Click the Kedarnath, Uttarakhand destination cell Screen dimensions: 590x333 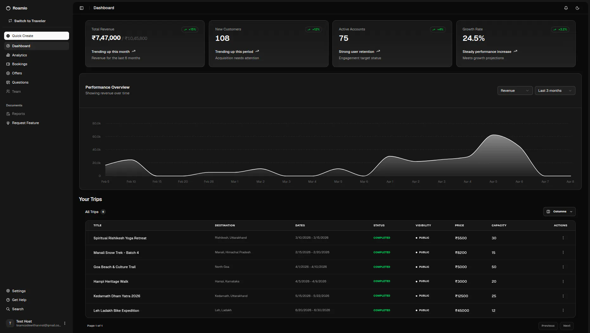(x=231, y=296)
